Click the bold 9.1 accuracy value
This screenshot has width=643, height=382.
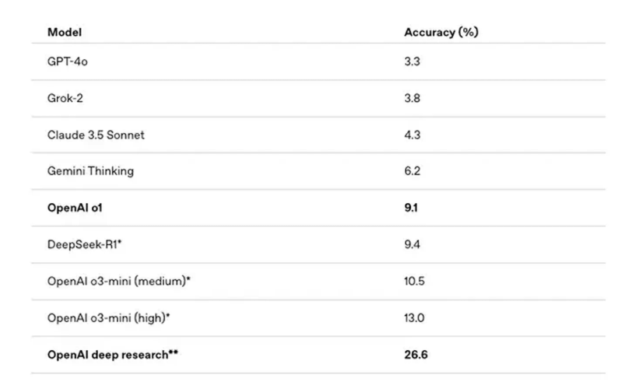(411, 208)
